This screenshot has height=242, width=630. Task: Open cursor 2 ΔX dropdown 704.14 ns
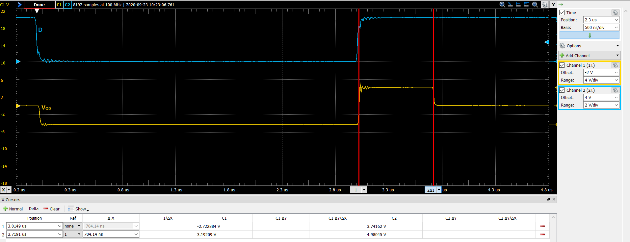coord(136,234)
